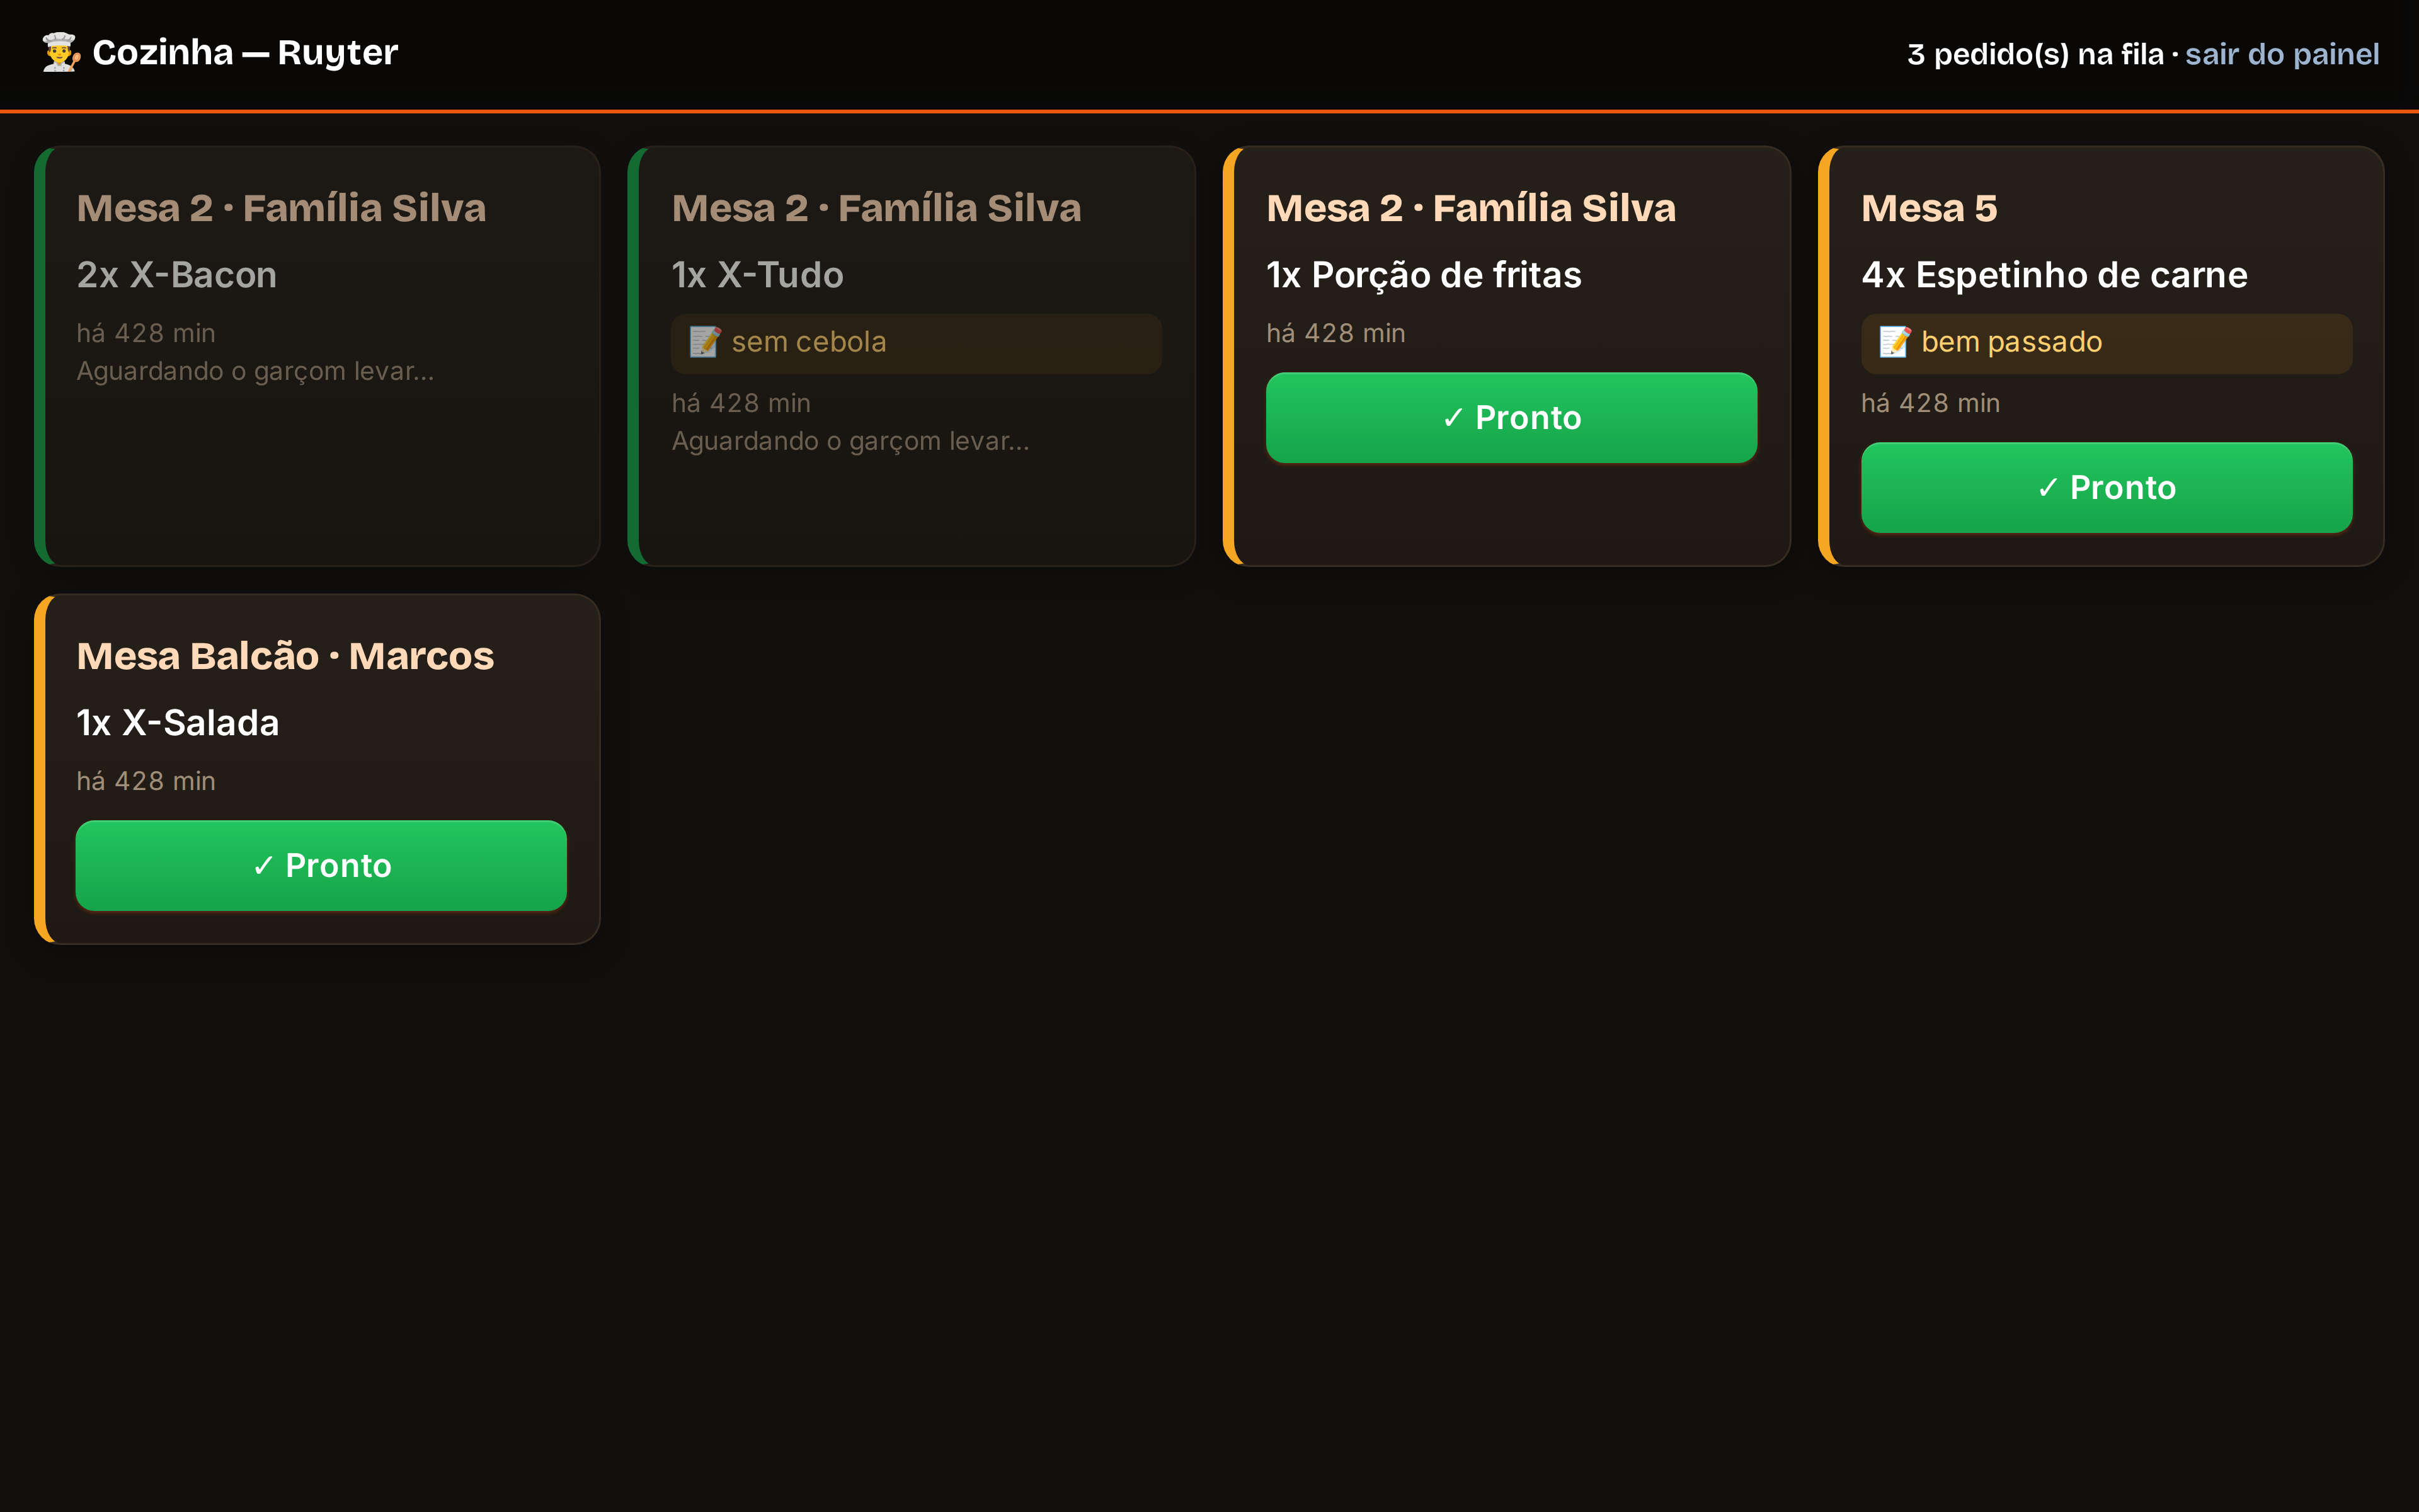
Task: Click the X-Tudo card's 'Mesa 2 · Família Silva' heading
Action: coord(877,208)
